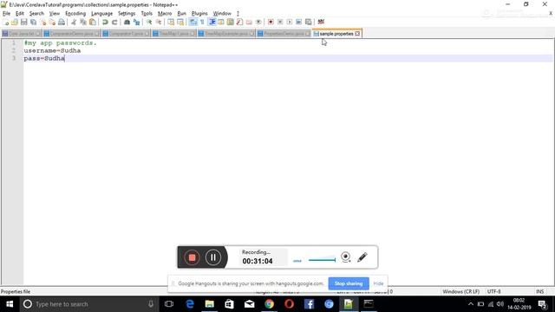The width and height of the screenshot is (555, 312).
Task: Zoom in using toolbar icon
Action: (x=149, y=22)
